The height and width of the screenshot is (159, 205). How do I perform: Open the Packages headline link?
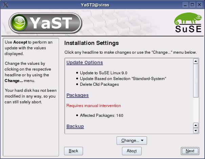pyautogui.click(x=78, y=95)
